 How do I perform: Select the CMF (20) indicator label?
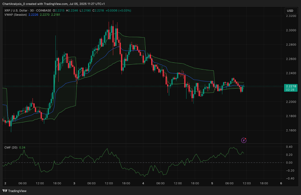point(11,147)
